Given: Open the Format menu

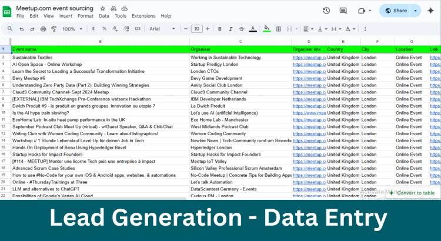Looking at the screenshot, I should 85,16.
